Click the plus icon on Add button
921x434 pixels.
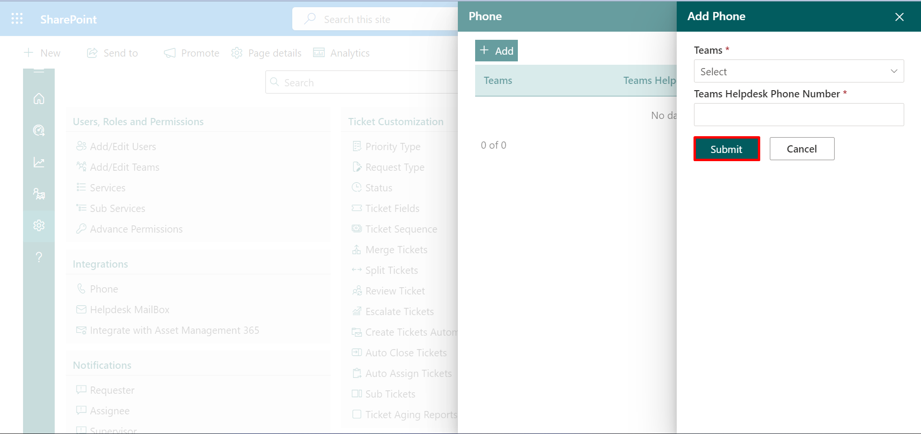click(484, 50)
